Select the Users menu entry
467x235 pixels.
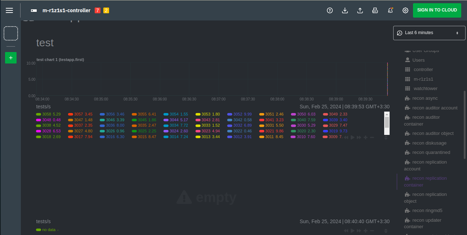coord(418,60)
